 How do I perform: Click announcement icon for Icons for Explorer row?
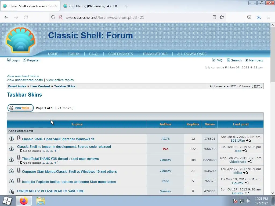click(x=11, y=181)
